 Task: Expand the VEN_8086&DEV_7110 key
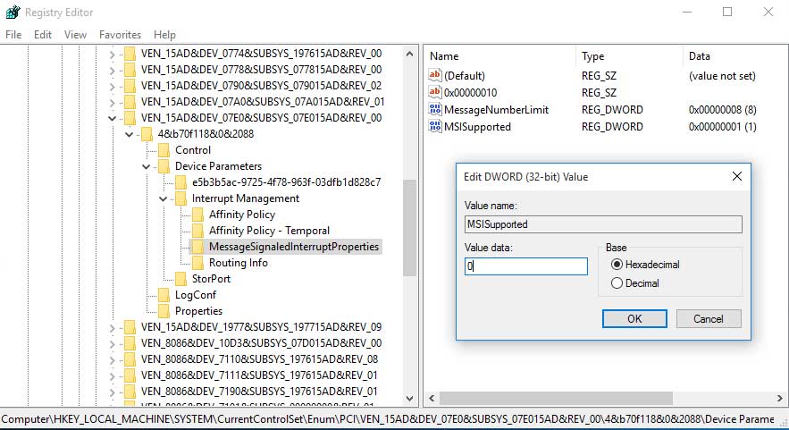(x=113, y=360)
